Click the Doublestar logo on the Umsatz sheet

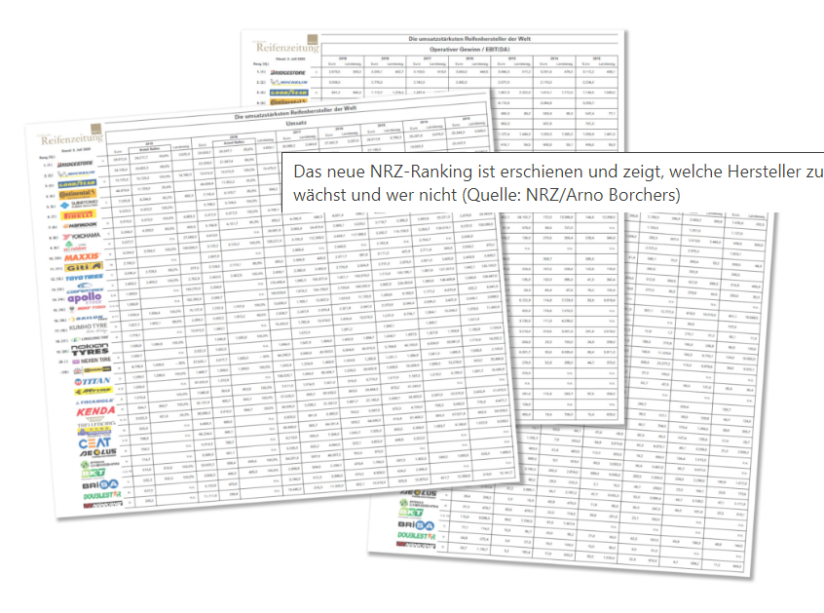[x=102, y=495]
